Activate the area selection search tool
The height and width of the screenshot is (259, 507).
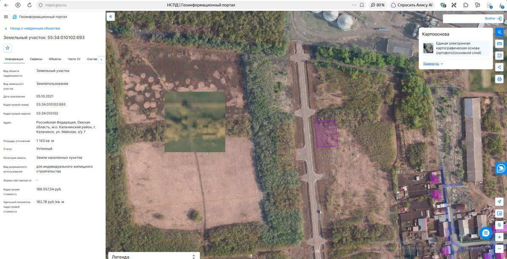point(499,55)
